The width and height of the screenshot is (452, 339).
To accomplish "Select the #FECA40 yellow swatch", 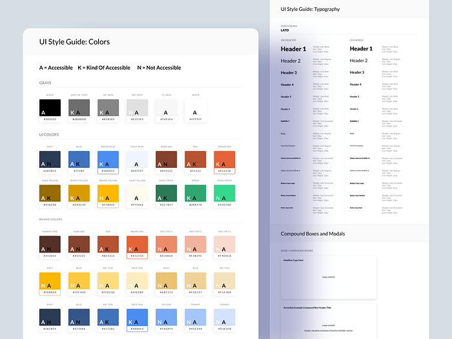I will pos(79,284).
